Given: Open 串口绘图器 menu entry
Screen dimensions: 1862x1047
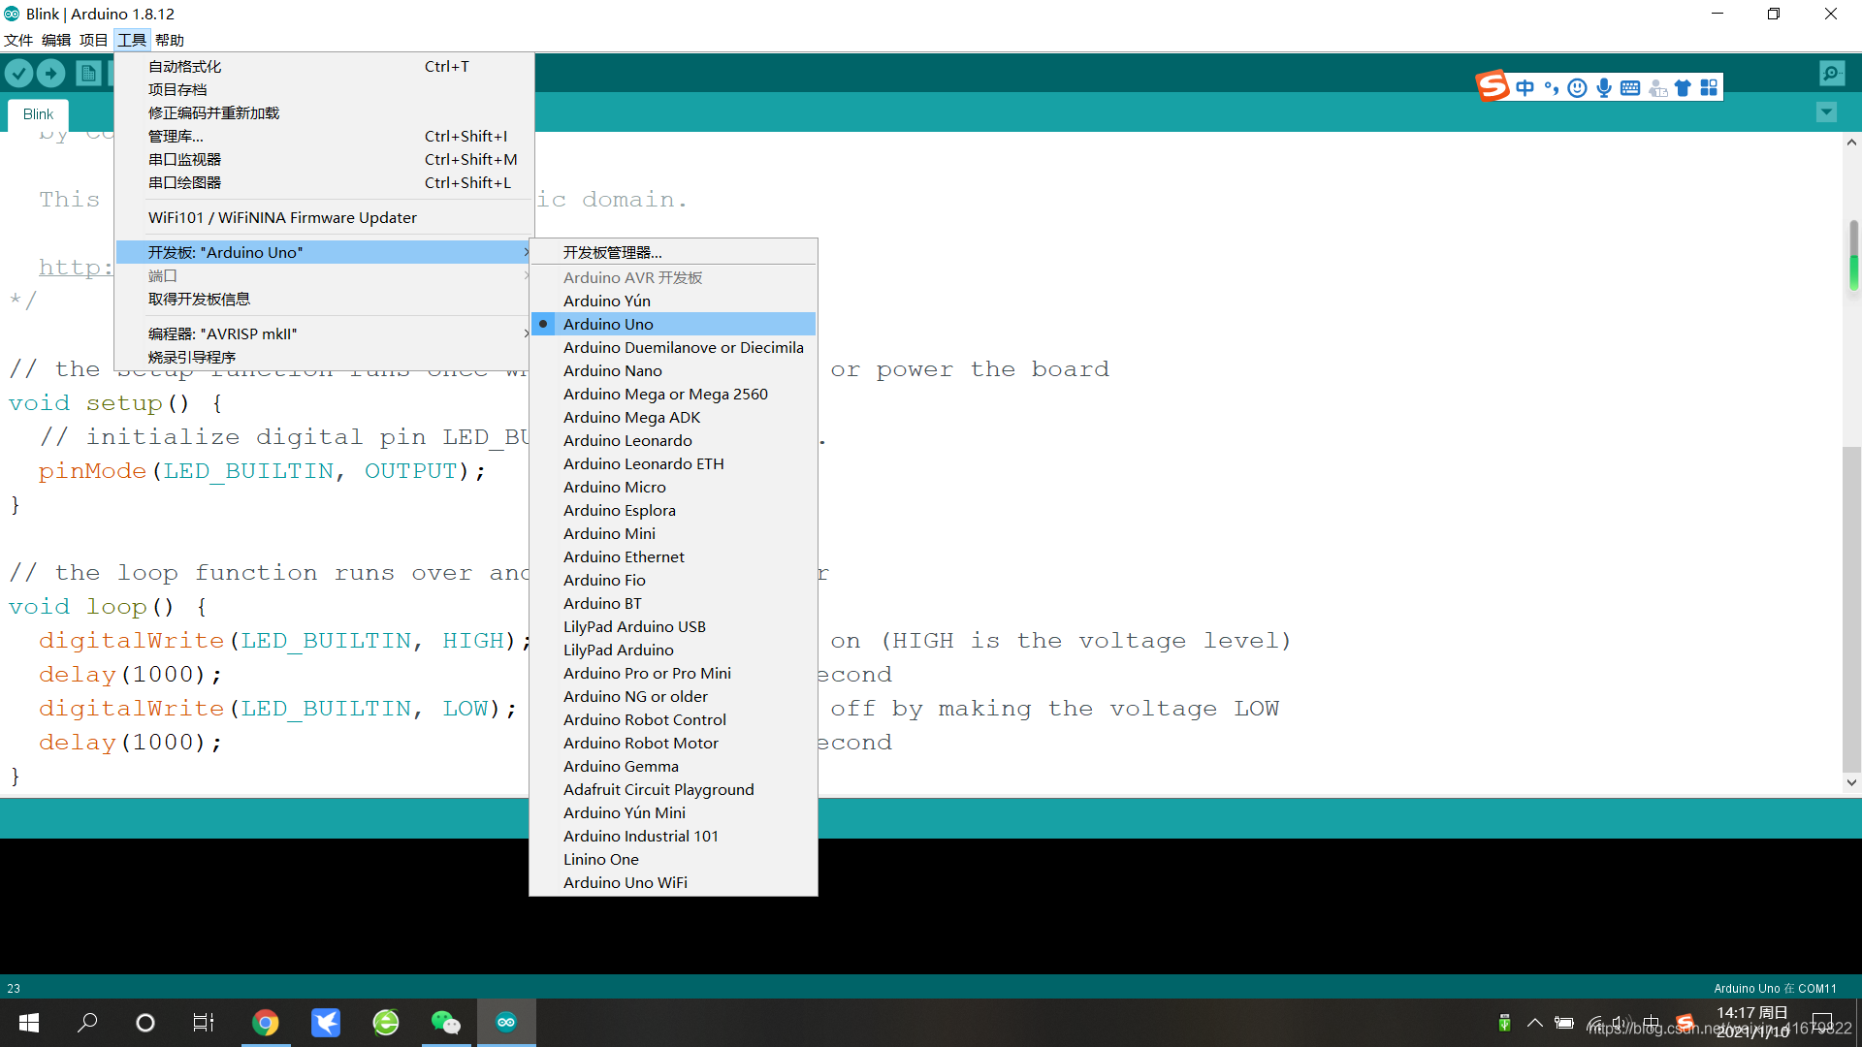Looking at the screenshot, I should [x=325, y=182].
